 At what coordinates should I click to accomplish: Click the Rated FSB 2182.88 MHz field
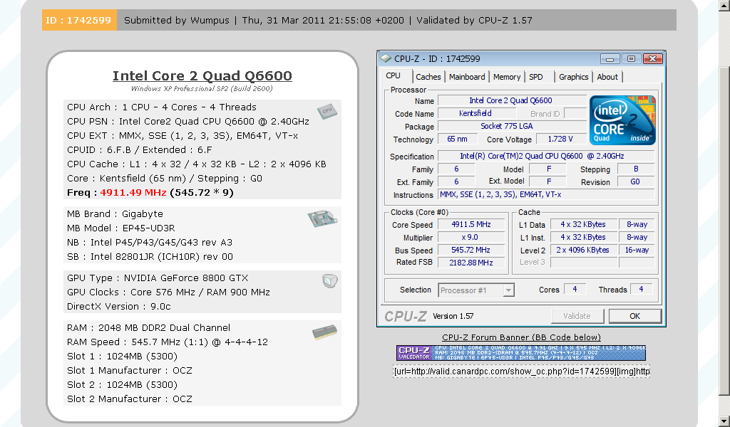(x=471, y=263)
